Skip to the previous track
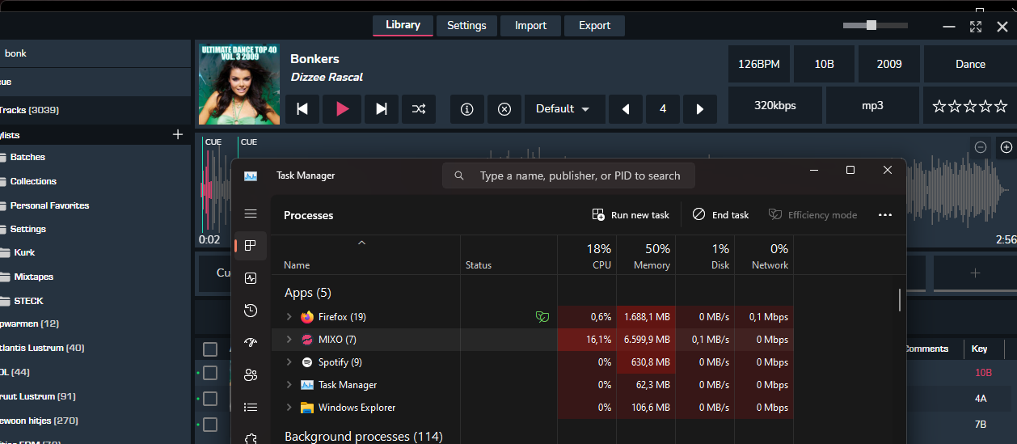The image size is (1017, 444). point(302,109)
